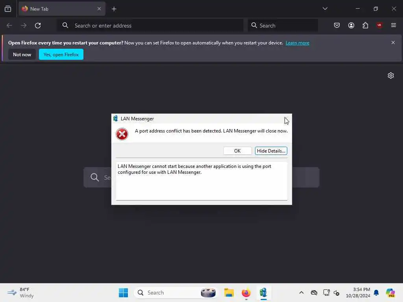The height and width of the screenshot is (302, 403).
Task: Click Yes, open Firefox button
Action: tap(61, 54)
